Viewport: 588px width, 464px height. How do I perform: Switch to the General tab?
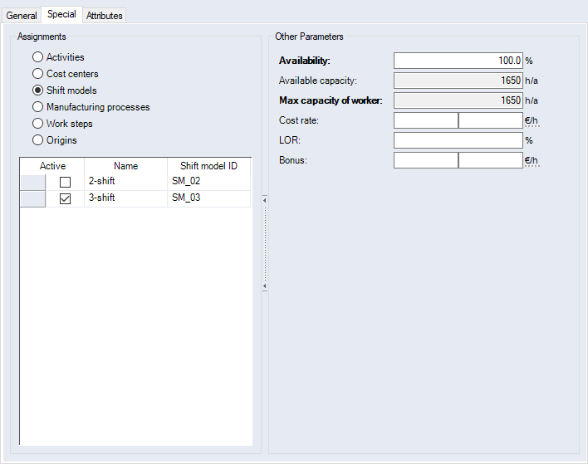22,15
